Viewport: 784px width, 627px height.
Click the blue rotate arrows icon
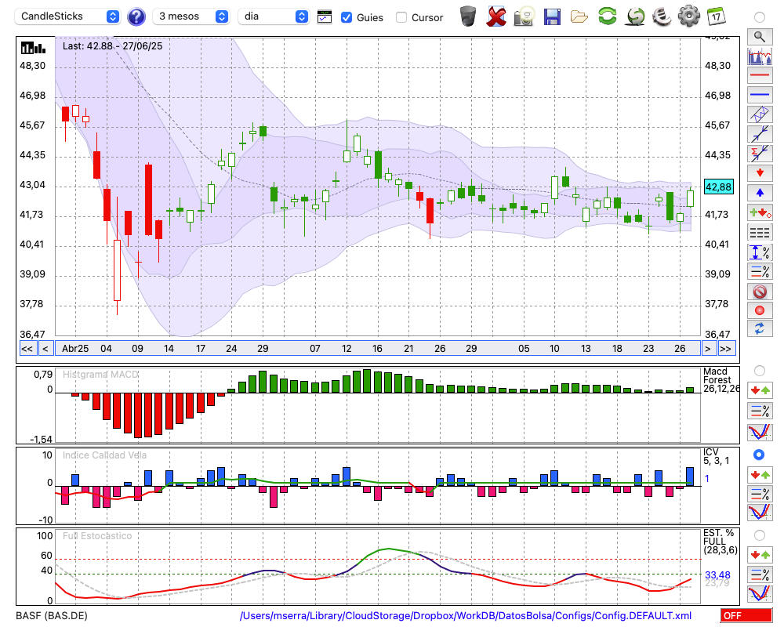click(760, 329)
